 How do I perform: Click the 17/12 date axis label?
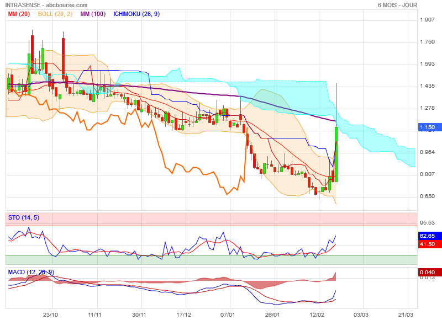point(184,314)
